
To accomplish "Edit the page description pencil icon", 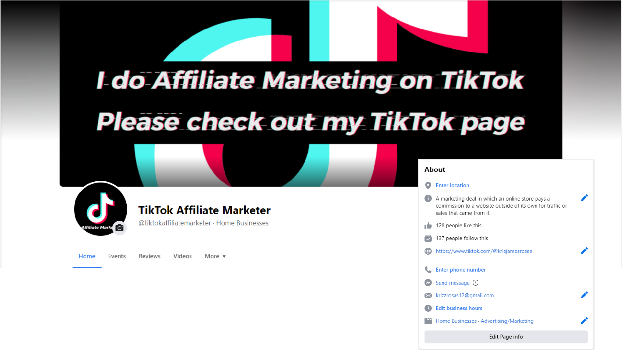I will tap(584, 198).
